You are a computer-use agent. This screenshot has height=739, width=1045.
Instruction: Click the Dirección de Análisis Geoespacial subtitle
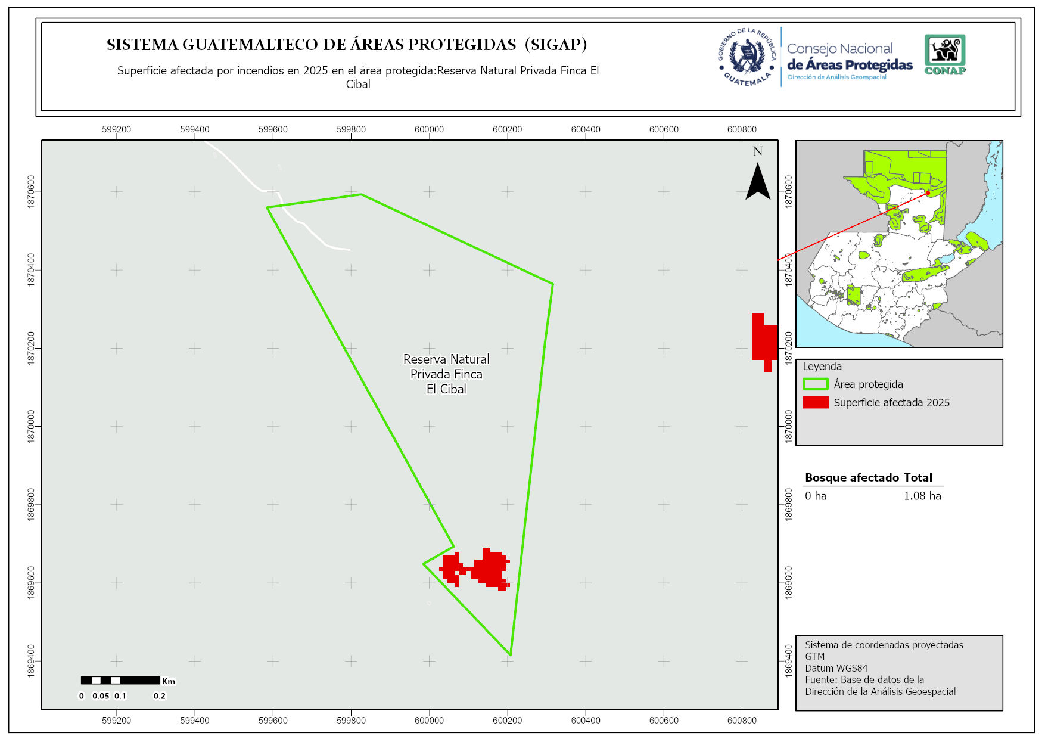[836, 77]
